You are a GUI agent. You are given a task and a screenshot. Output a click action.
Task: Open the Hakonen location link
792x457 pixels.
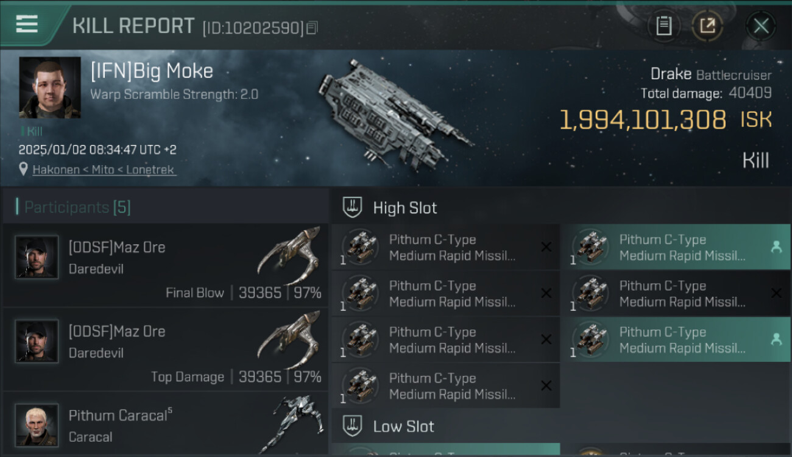point(104,170)
